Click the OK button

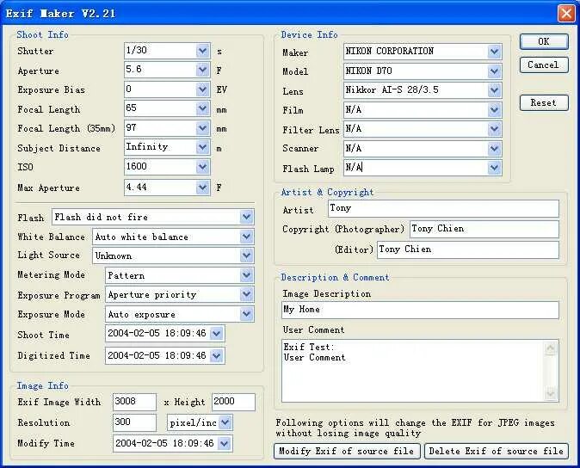tap(544, 41)
